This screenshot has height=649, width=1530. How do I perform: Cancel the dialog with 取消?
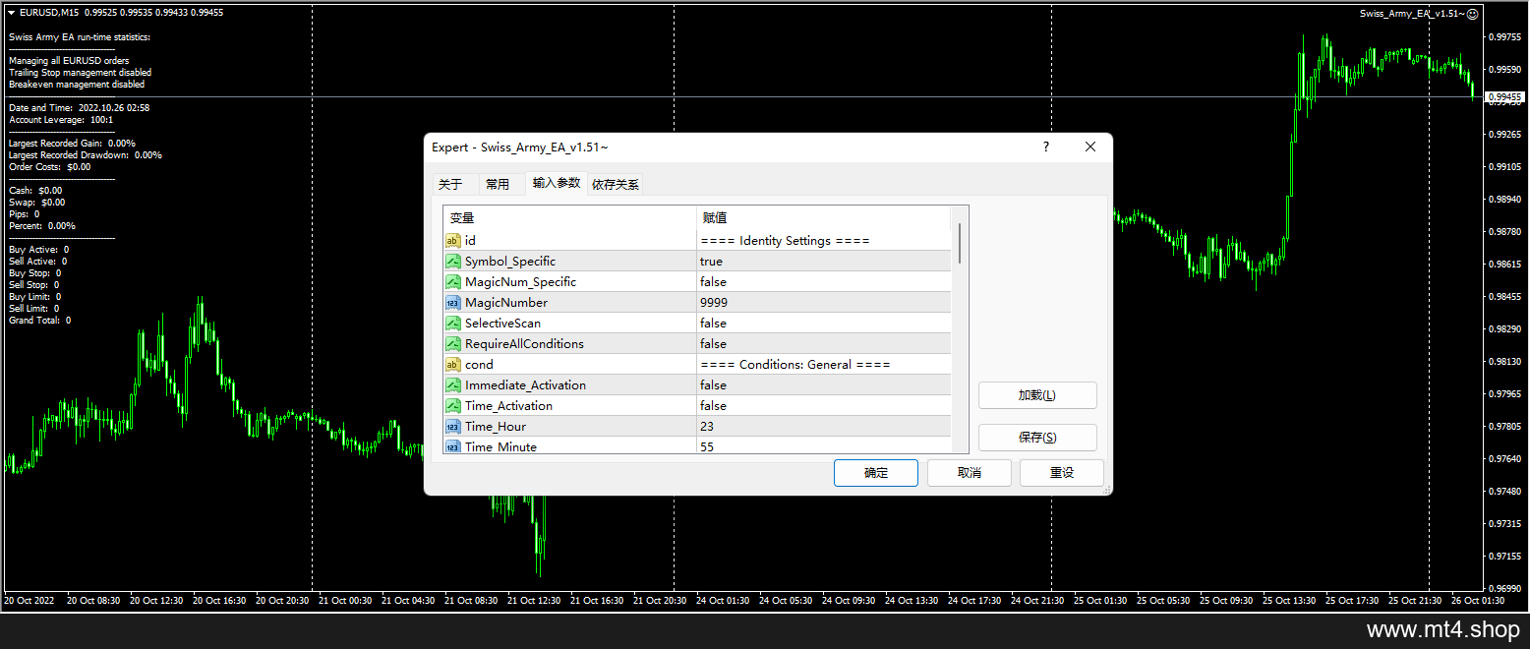pyautogui.click(x=970, y=473)
